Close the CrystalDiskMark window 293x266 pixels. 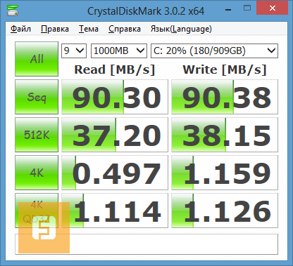pos(273,8)
